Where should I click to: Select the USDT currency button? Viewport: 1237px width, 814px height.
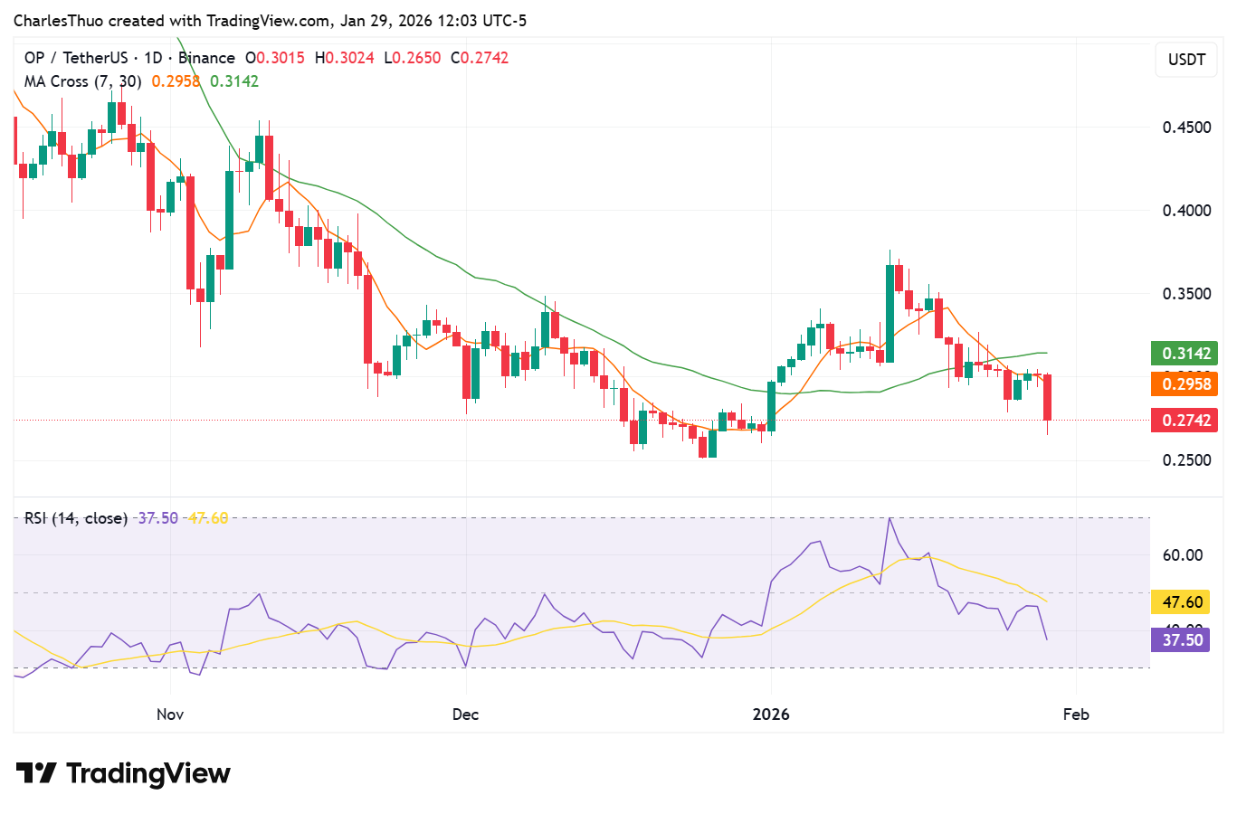point(1185,60)
